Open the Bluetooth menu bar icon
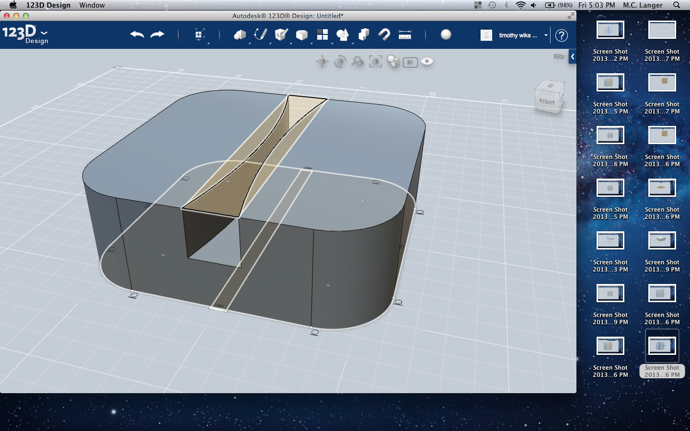This screenshot has height=431, width=690. [506, 5]
